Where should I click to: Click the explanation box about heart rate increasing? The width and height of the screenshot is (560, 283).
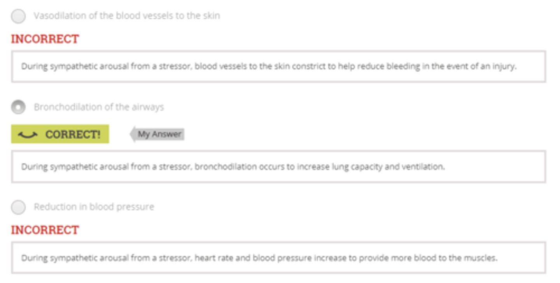(278, 258)
